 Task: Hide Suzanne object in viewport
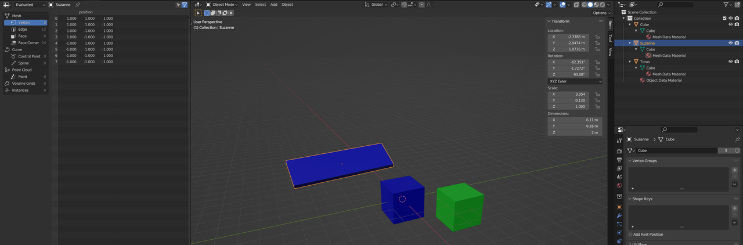point(730,43)
